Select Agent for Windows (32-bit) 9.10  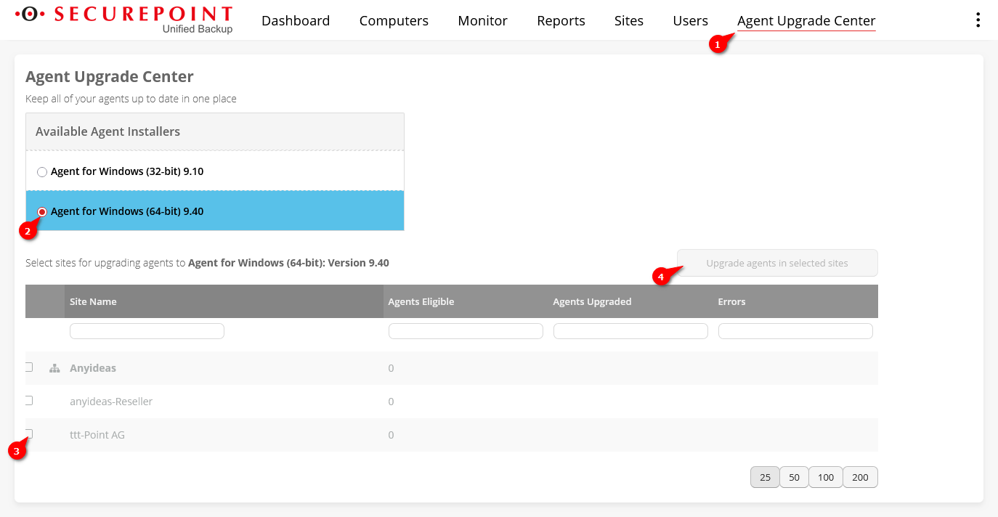tap(42, 172)
